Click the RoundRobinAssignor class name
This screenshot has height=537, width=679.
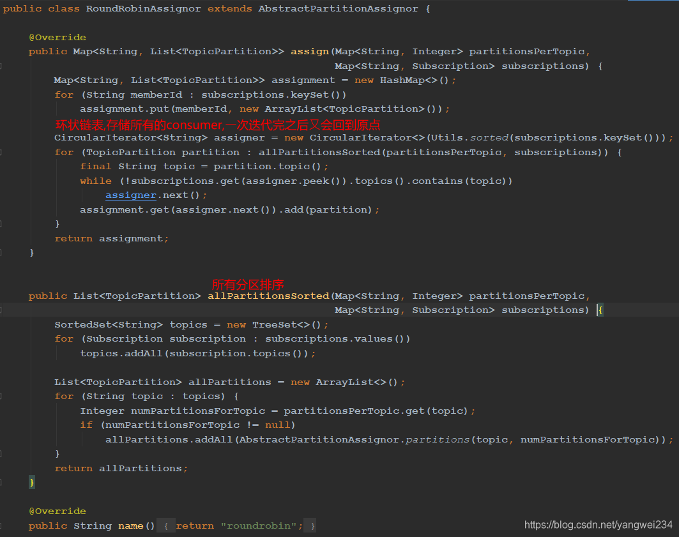pyautogui.click(x=143, y=9)
